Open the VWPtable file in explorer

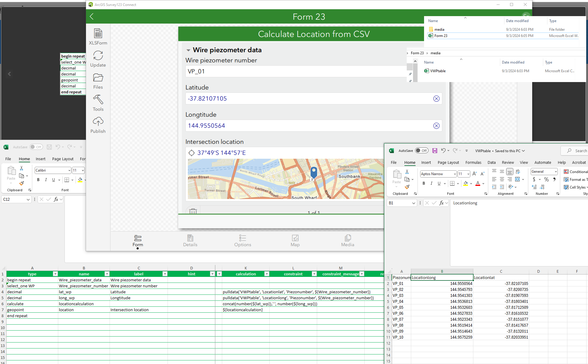tap(438, 71)
